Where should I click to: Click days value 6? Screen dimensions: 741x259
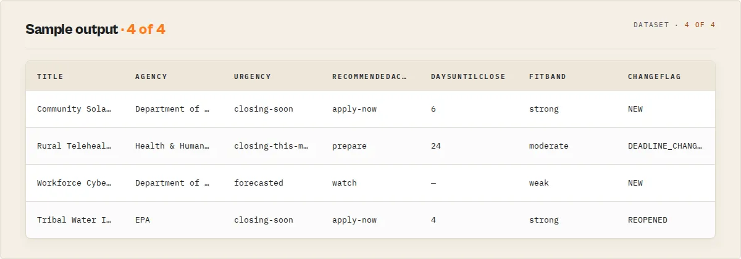click(x=433, y=109)
